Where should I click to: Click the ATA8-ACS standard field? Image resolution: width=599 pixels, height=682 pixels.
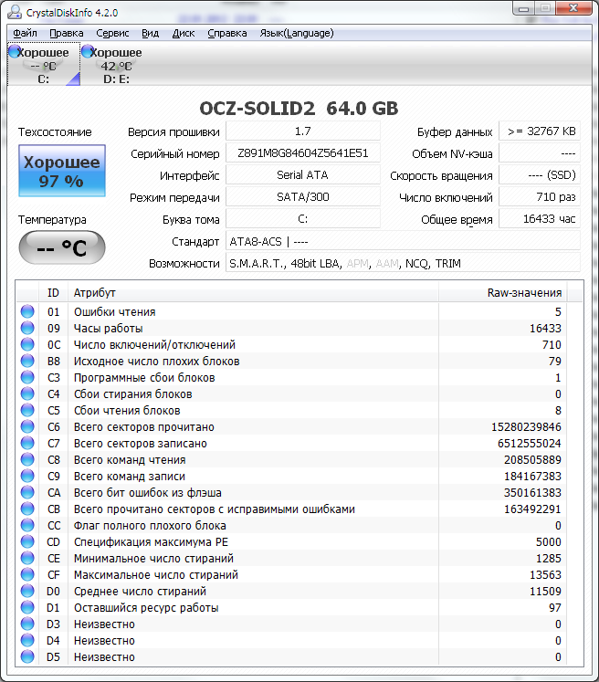pos(403,241)
